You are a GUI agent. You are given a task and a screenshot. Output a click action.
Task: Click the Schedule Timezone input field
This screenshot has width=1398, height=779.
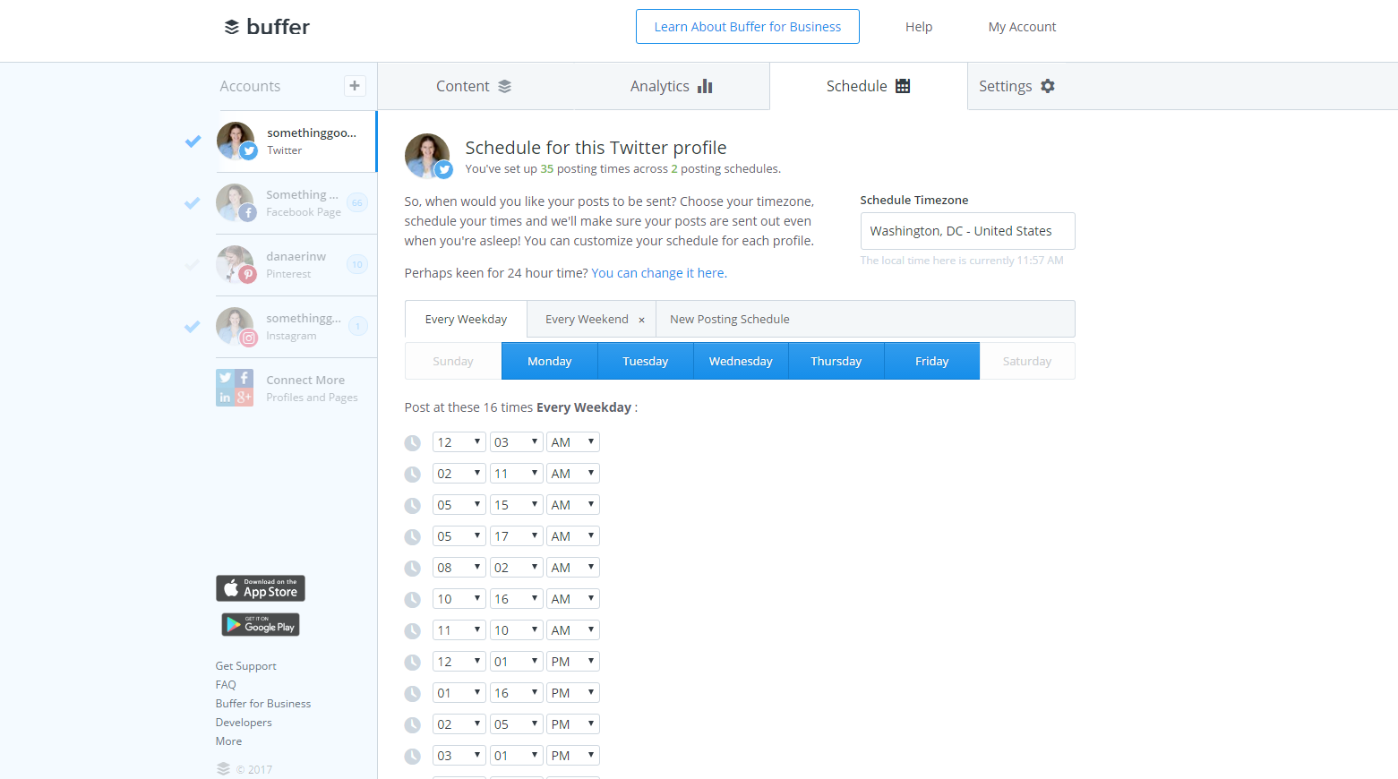click(967, 231)
